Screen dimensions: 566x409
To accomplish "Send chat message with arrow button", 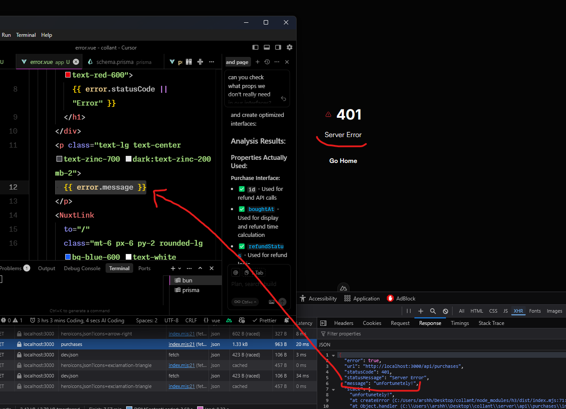I will [x=282, y=302].
